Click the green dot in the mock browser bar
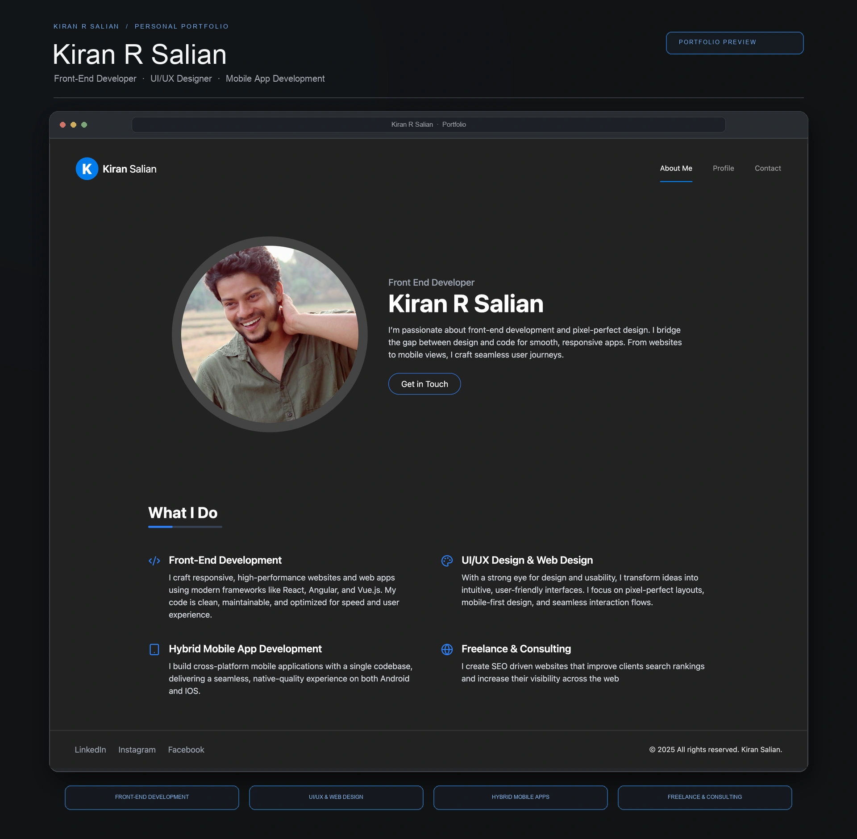Image resolution: width=857 pixels, height=839 pixels. (84, 125)
